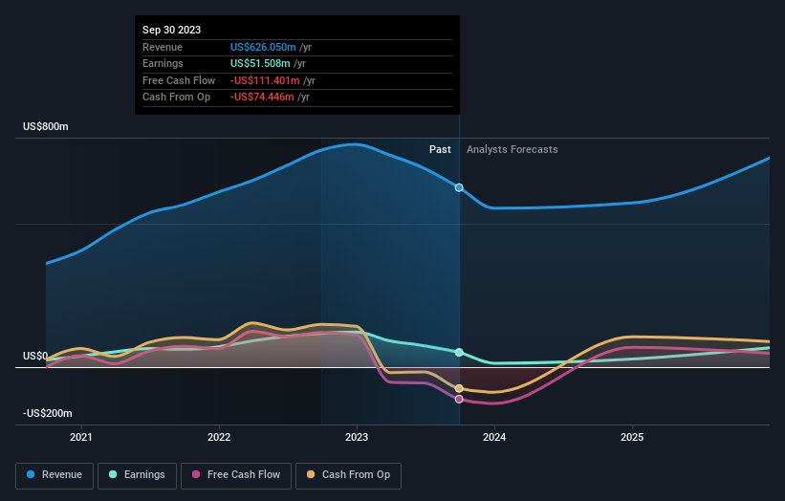Click the 2023 x-axis label
Image resolution: width=785 pixels, height=501 pixels.
point(357,438)
